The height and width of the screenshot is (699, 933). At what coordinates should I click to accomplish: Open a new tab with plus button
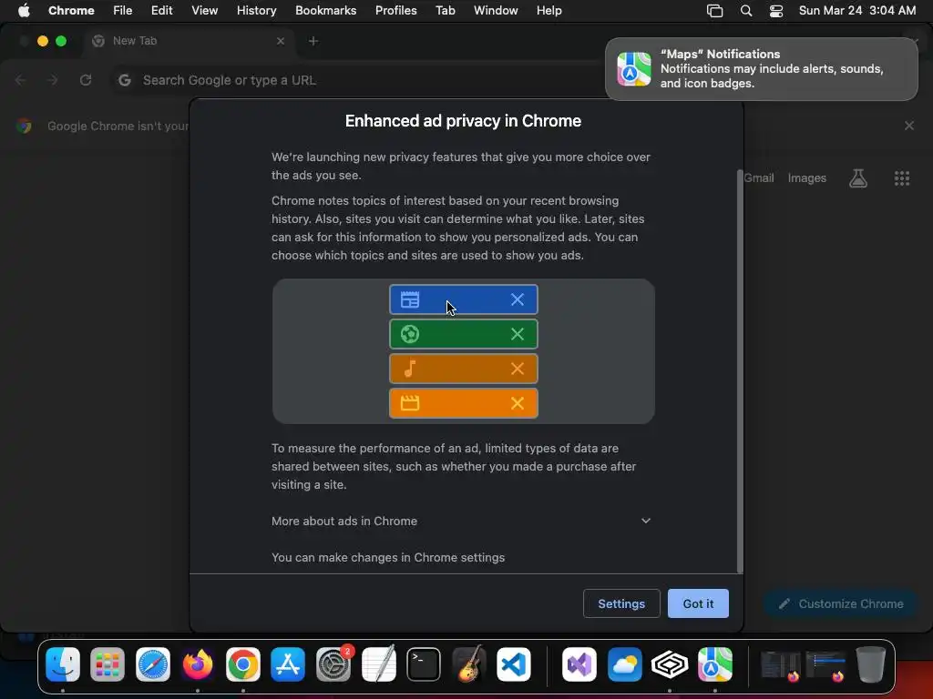pos(313,41)
